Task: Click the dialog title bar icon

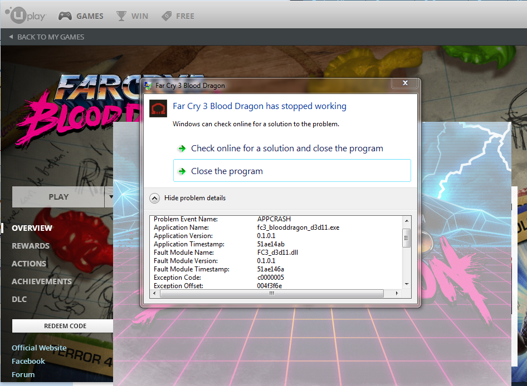Action: pyautogui.click(x=148, y=86)
